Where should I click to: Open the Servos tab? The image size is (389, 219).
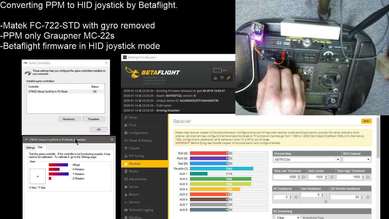pos(144,187)
